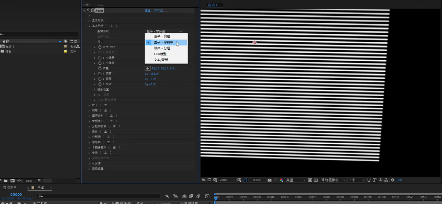Click the reset exposure icon
Viewport: 442px width, 204px height.
click(393, 180)
